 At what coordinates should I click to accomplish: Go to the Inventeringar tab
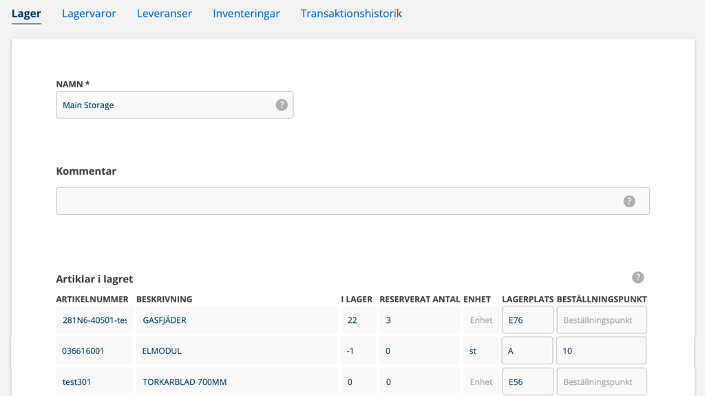(246, 13)
